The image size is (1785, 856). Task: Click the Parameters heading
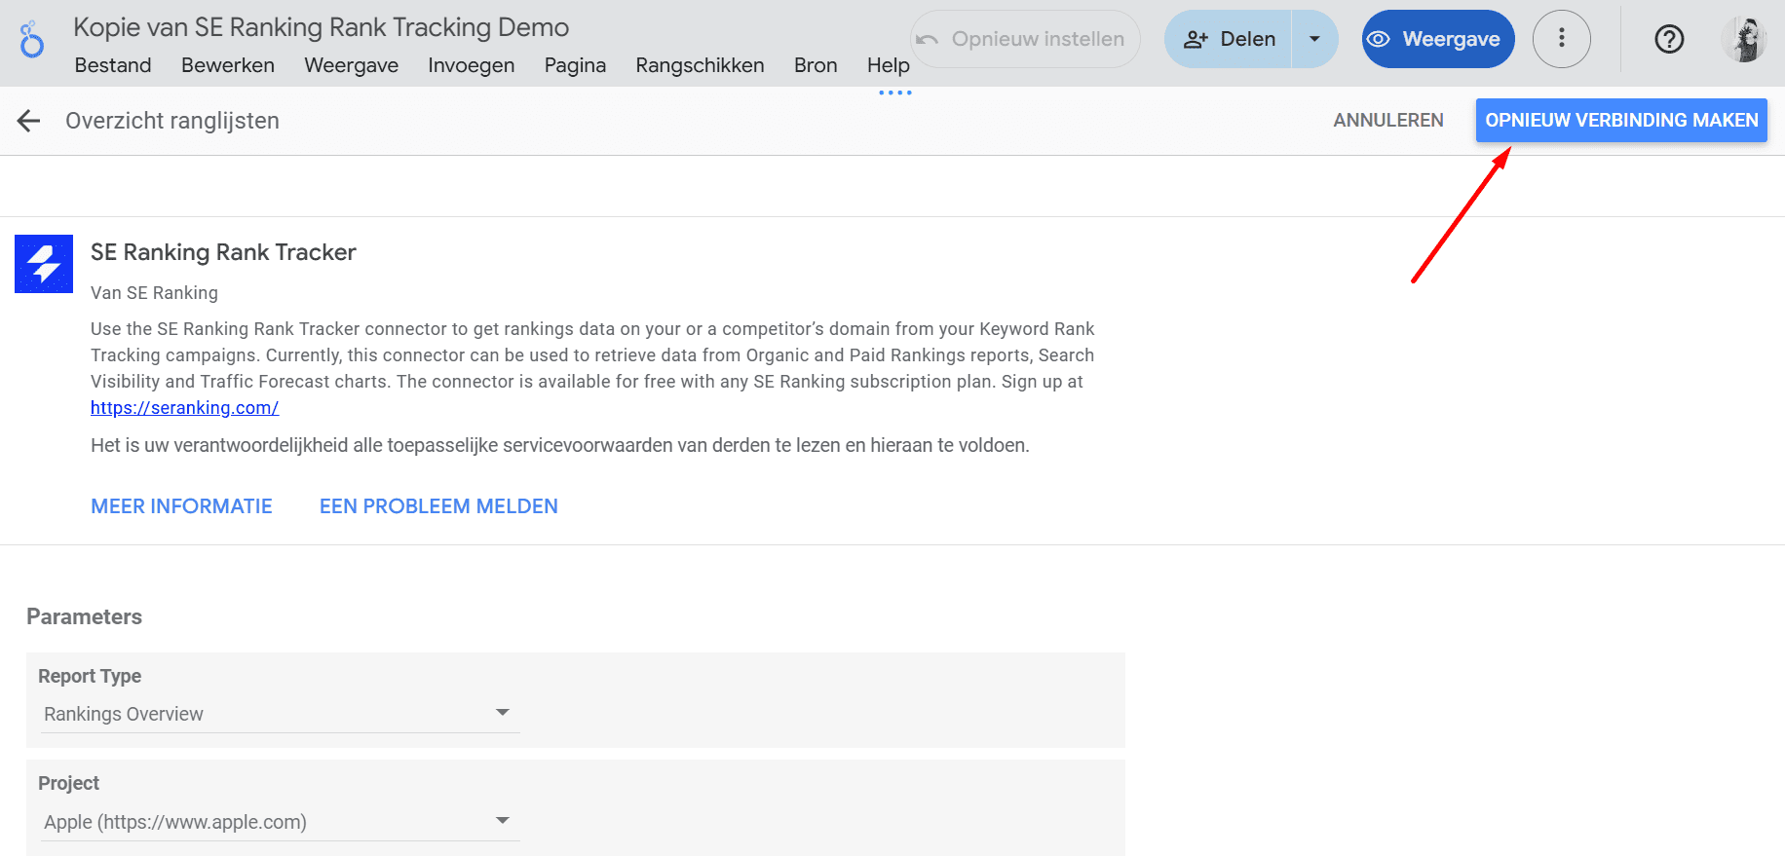coord(84,616)
